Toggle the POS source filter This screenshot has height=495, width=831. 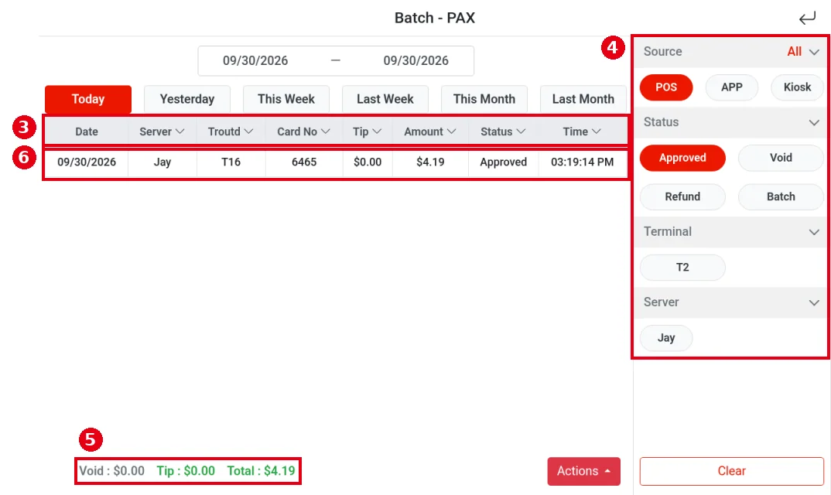(666, 87)
